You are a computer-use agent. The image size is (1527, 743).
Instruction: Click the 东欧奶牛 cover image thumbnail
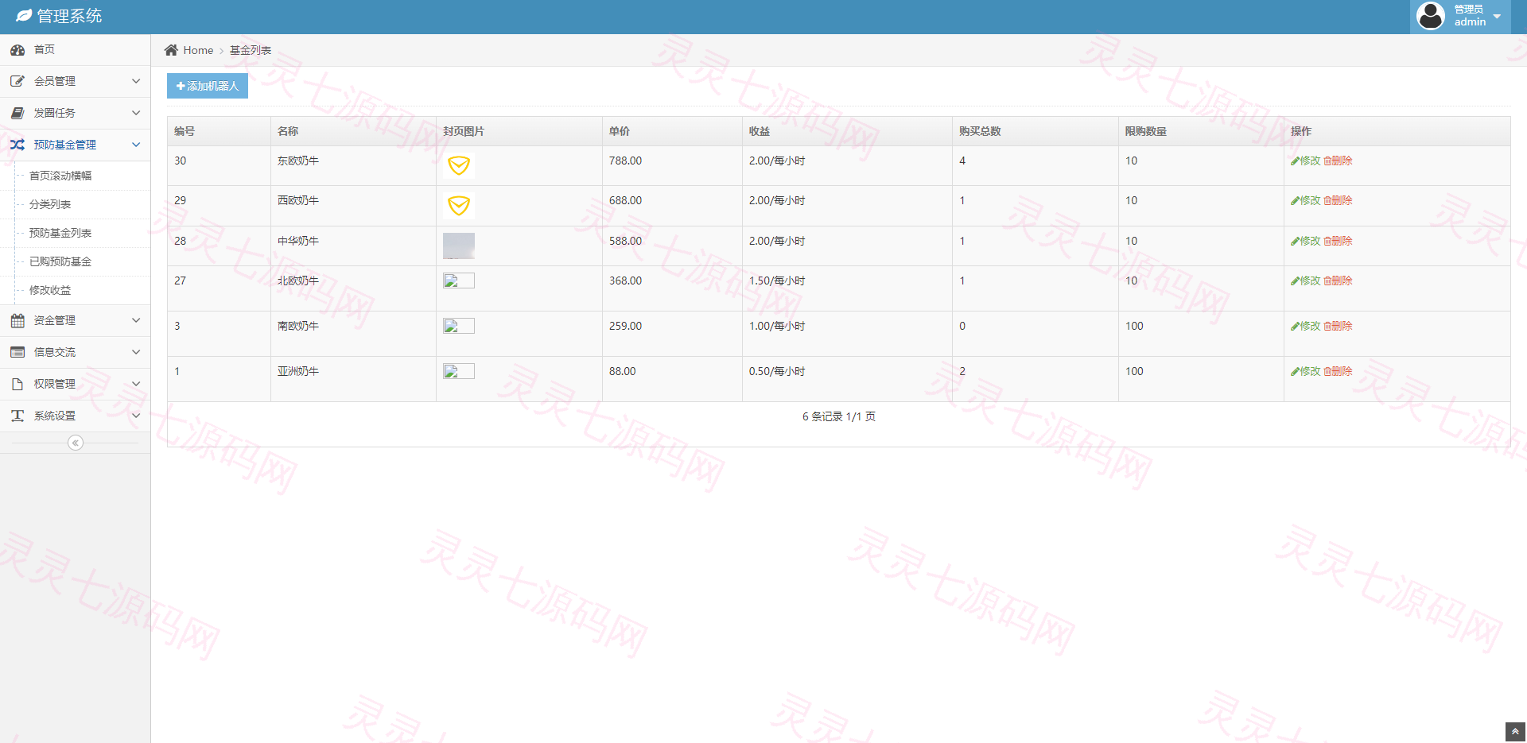[x=459, y=165]
